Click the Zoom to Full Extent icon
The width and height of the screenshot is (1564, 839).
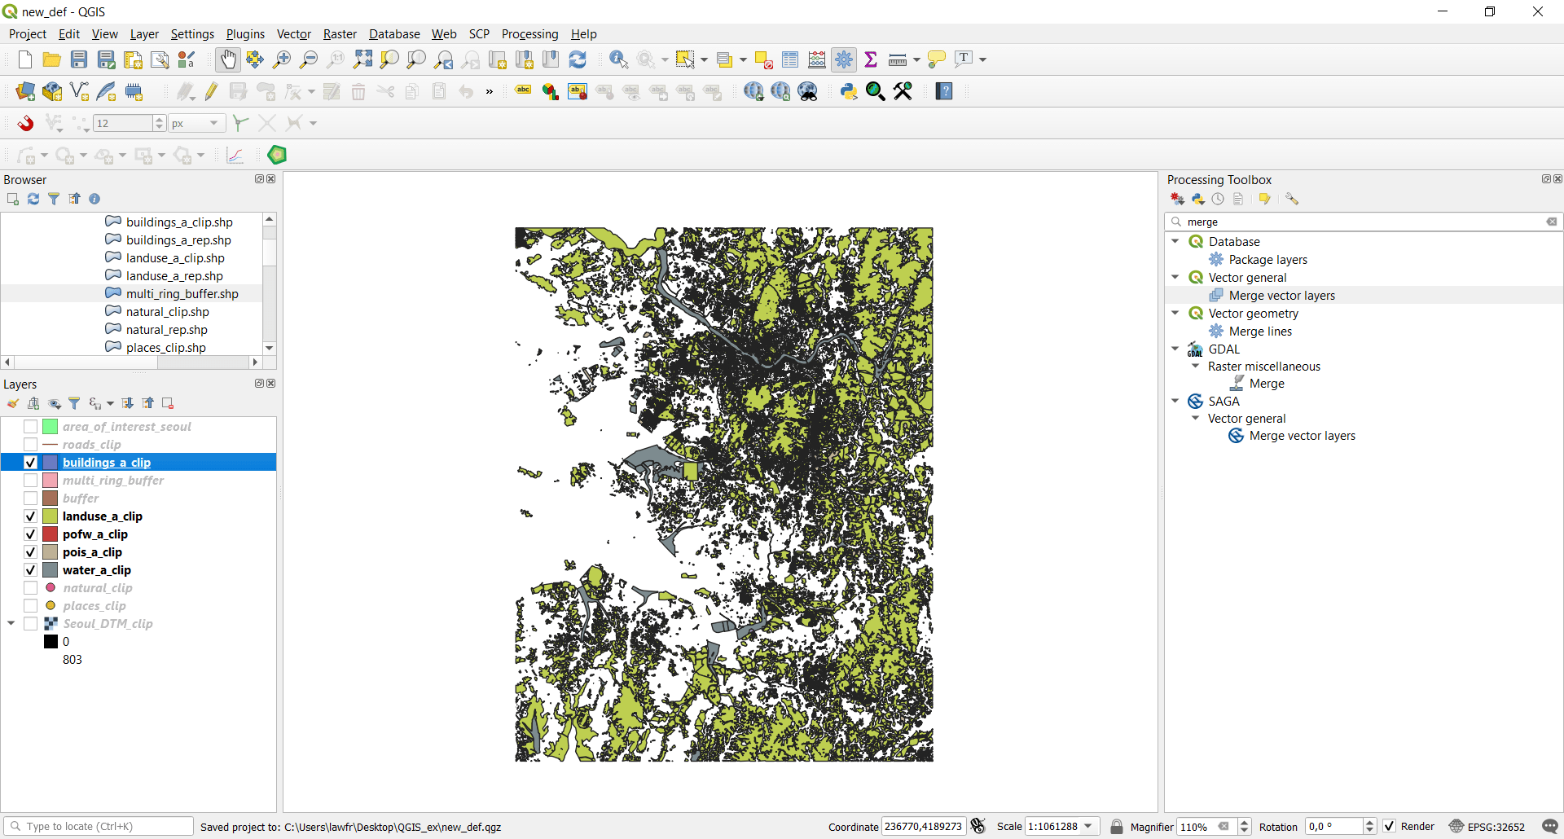362,59
